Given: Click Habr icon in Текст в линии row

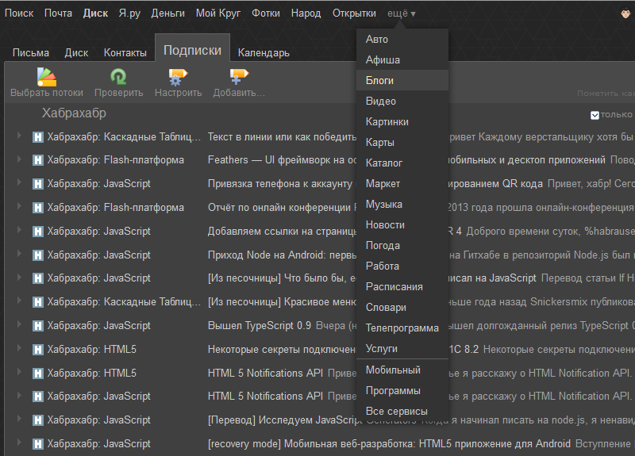Looking at the screenshot, I should tap(37, 137).
